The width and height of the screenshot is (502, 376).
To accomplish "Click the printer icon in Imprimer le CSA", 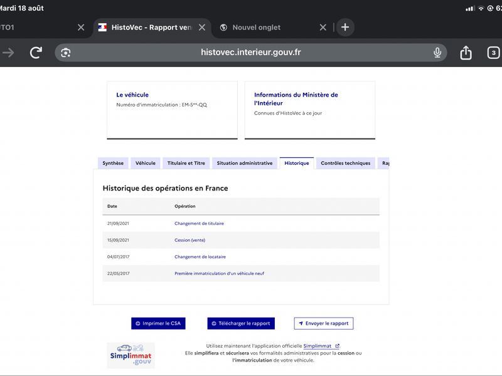I will click(x=137, y=323).
